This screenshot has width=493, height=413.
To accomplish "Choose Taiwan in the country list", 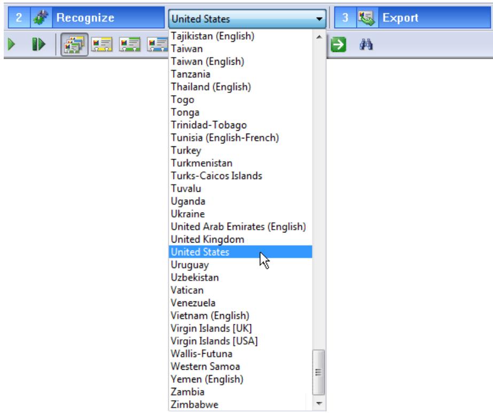I will 240,49.
